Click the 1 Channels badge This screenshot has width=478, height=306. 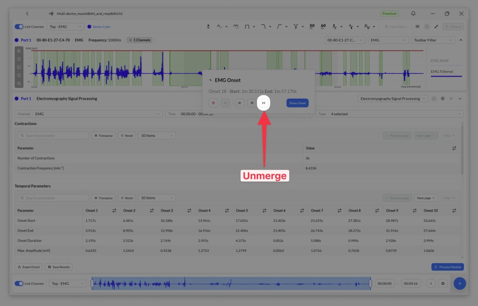coord(140,40)
